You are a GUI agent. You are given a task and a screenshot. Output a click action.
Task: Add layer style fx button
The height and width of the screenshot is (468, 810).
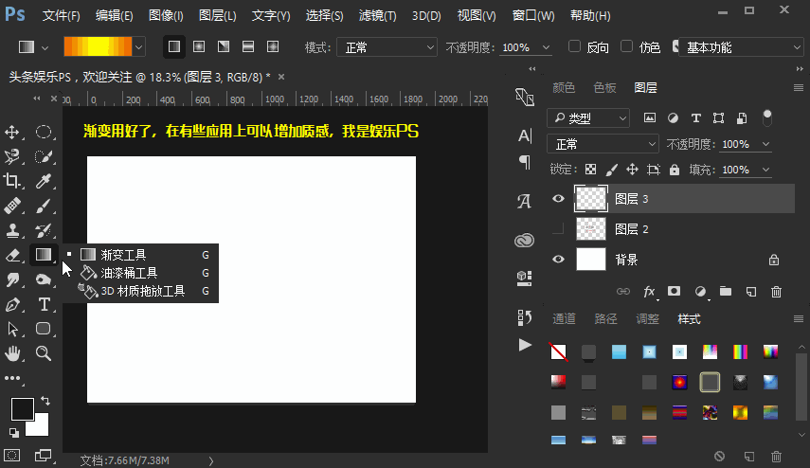649,292
